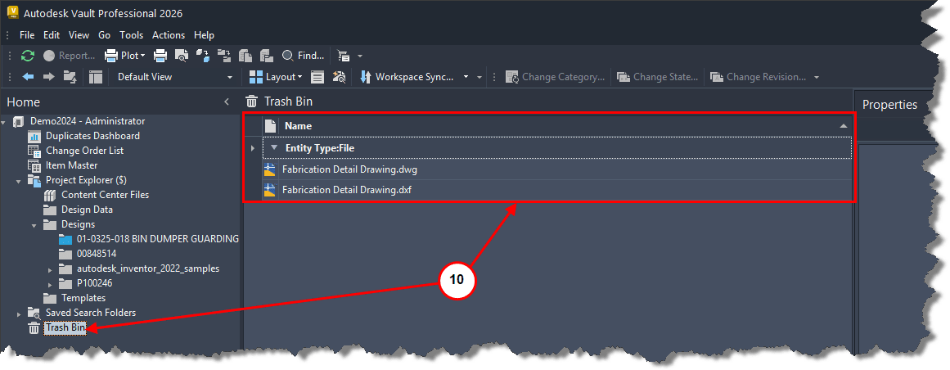This screenshot has height=370, width=950.
Task: Select Item Master in the tree
Action: click(71, 165)
